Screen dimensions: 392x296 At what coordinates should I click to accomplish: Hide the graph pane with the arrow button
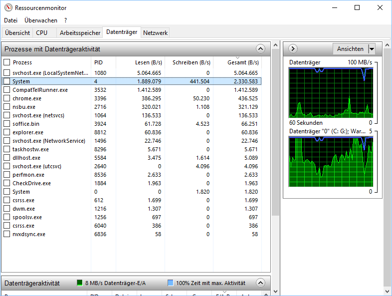pos(293,48)
